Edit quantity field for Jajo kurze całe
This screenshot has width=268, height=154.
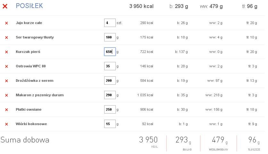pyautogui.click(x=110, y=23)
